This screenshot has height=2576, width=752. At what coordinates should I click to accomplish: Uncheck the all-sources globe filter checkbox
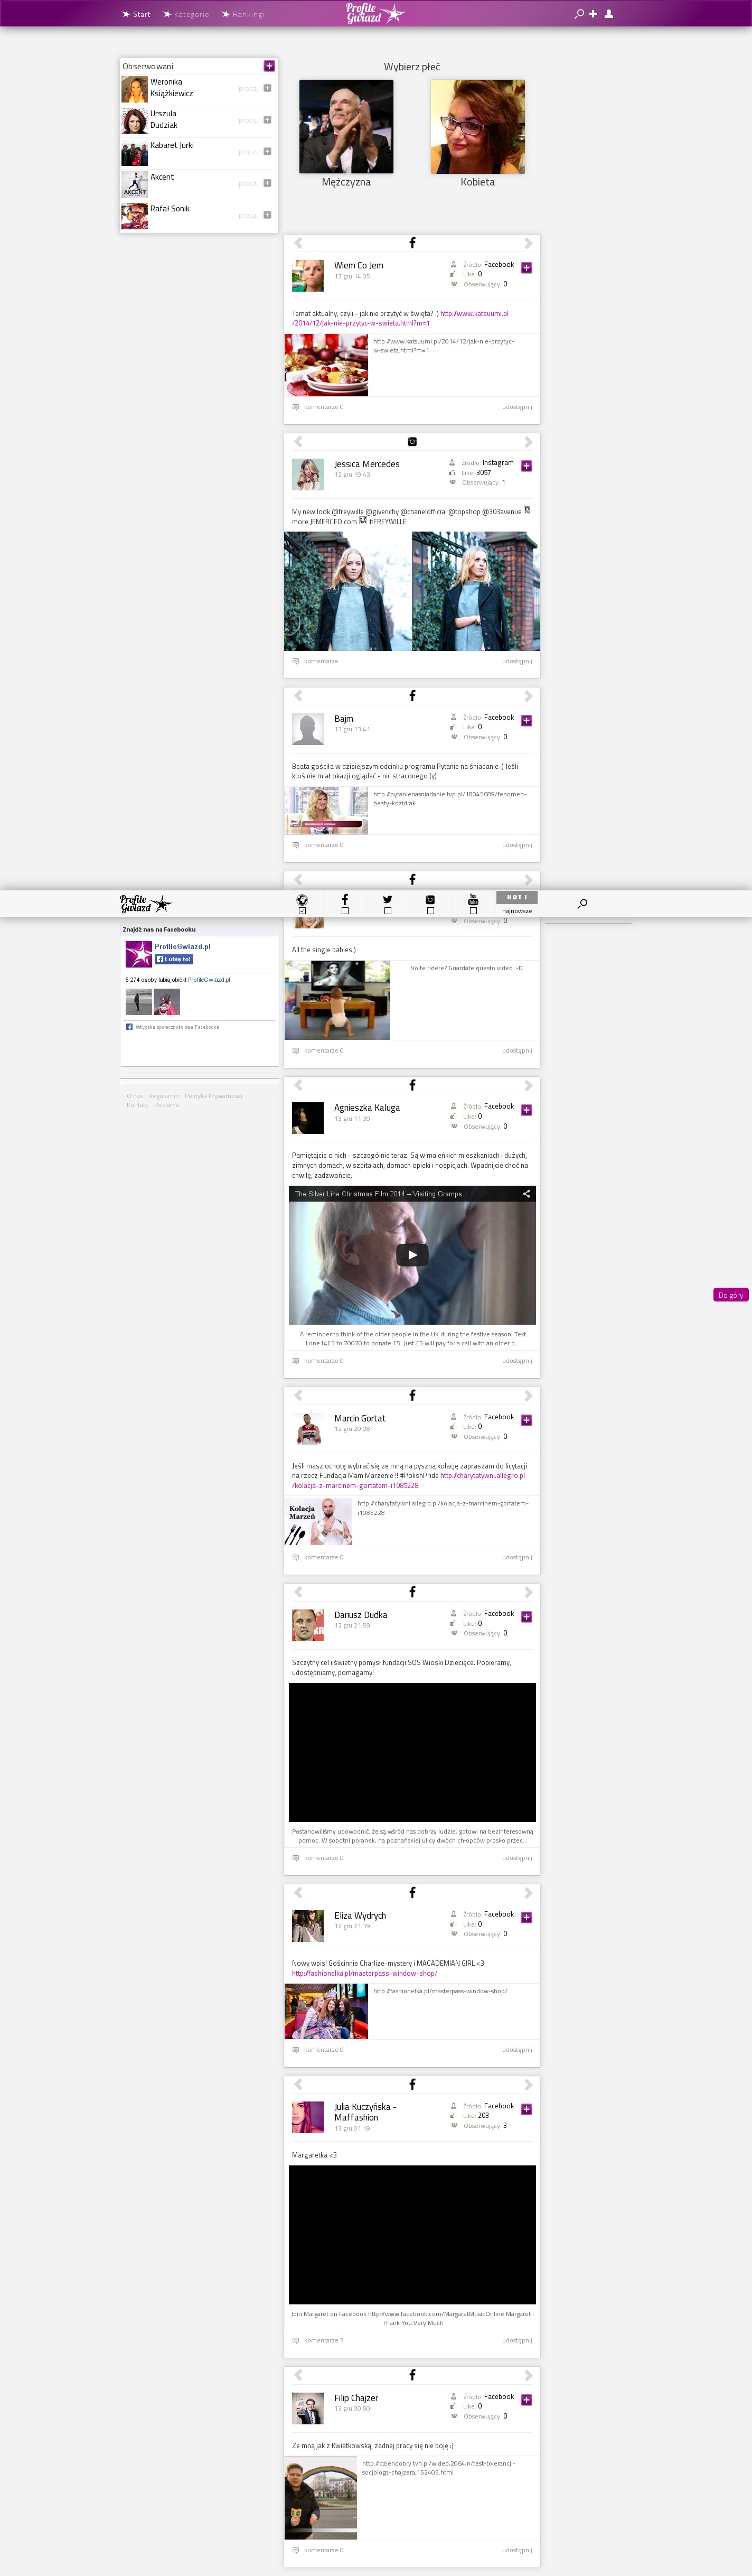(x=302, y=911)
